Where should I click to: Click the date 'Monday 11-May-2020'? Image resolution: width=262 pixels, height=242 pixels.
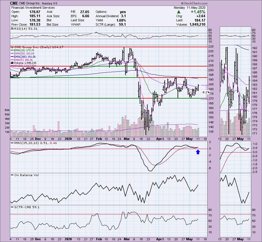coord(190,8)
